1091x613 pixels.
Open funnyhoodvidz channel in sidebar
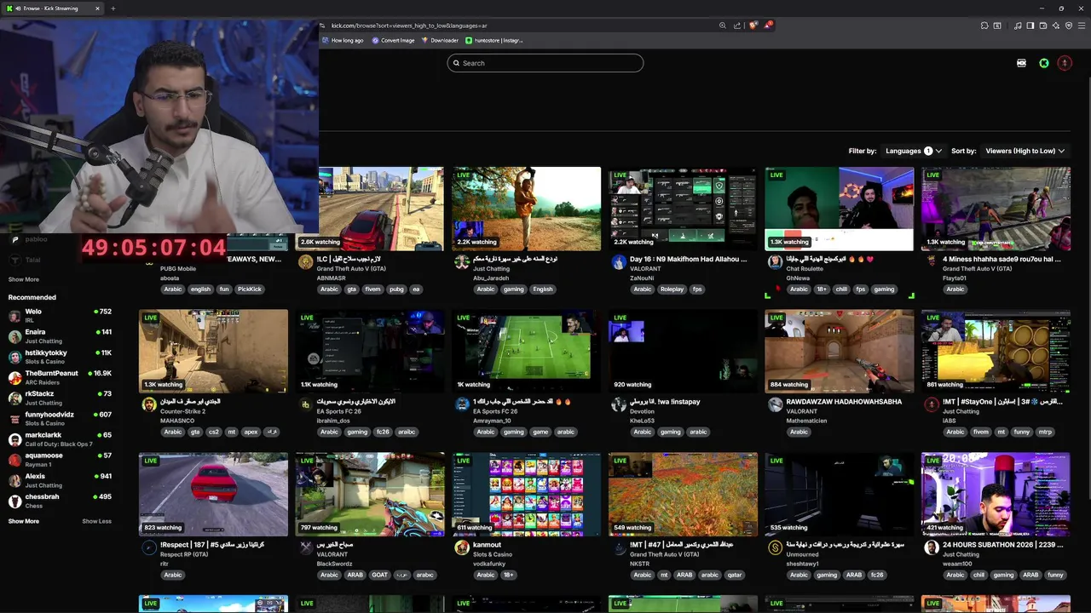(60, 418)
